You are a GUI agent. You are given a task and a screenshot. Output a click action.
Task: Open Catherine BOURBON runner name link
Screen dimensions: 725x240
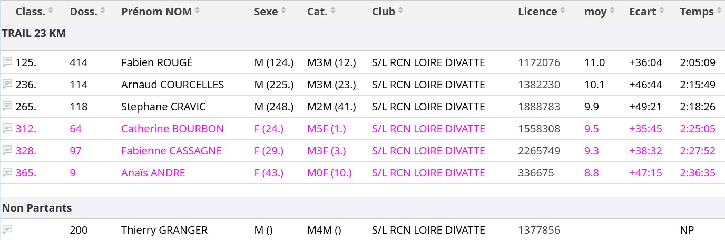click(x=172, y=129)
